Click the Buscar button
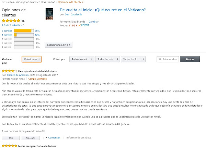The height and width of the screenshot is (148, 206). [x=190, y=59]
